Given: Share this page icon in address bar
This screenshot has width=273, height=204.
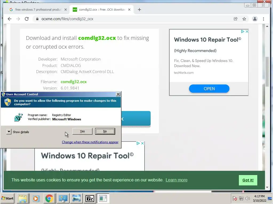Looking at the screenshot, I should [236, 19].
